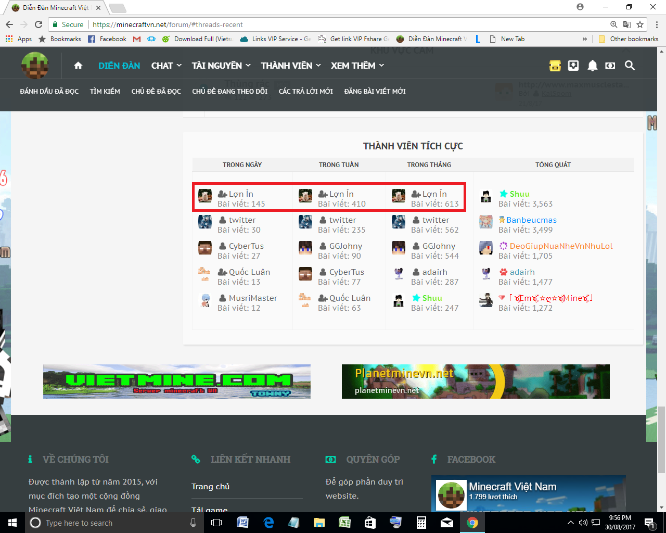Screen dimensions: 666x533
Task: Open Lợn Ỉn's profile from TRONG NGÀY column
Action: 242,194
